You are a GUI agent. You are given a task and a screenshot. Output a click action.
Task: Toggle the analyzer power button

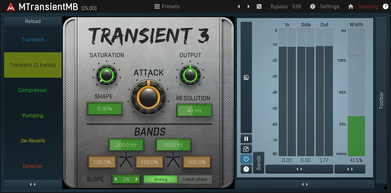coord(246,159)
